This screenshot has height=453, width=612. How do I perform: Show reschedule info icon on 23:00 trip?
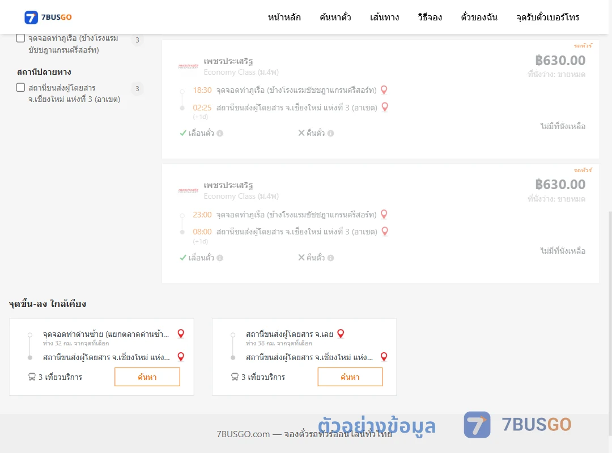click(220, 258)
